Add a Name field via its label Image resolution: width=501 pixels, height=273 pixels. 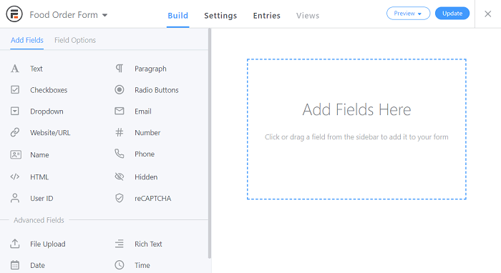tap(39, 155)
